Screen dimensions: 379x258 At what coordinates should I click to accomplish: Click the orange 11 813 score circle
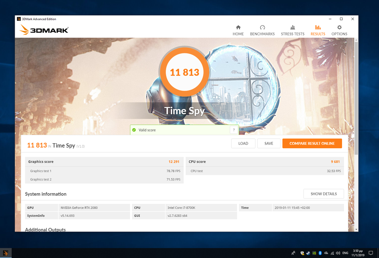point(184,72)
